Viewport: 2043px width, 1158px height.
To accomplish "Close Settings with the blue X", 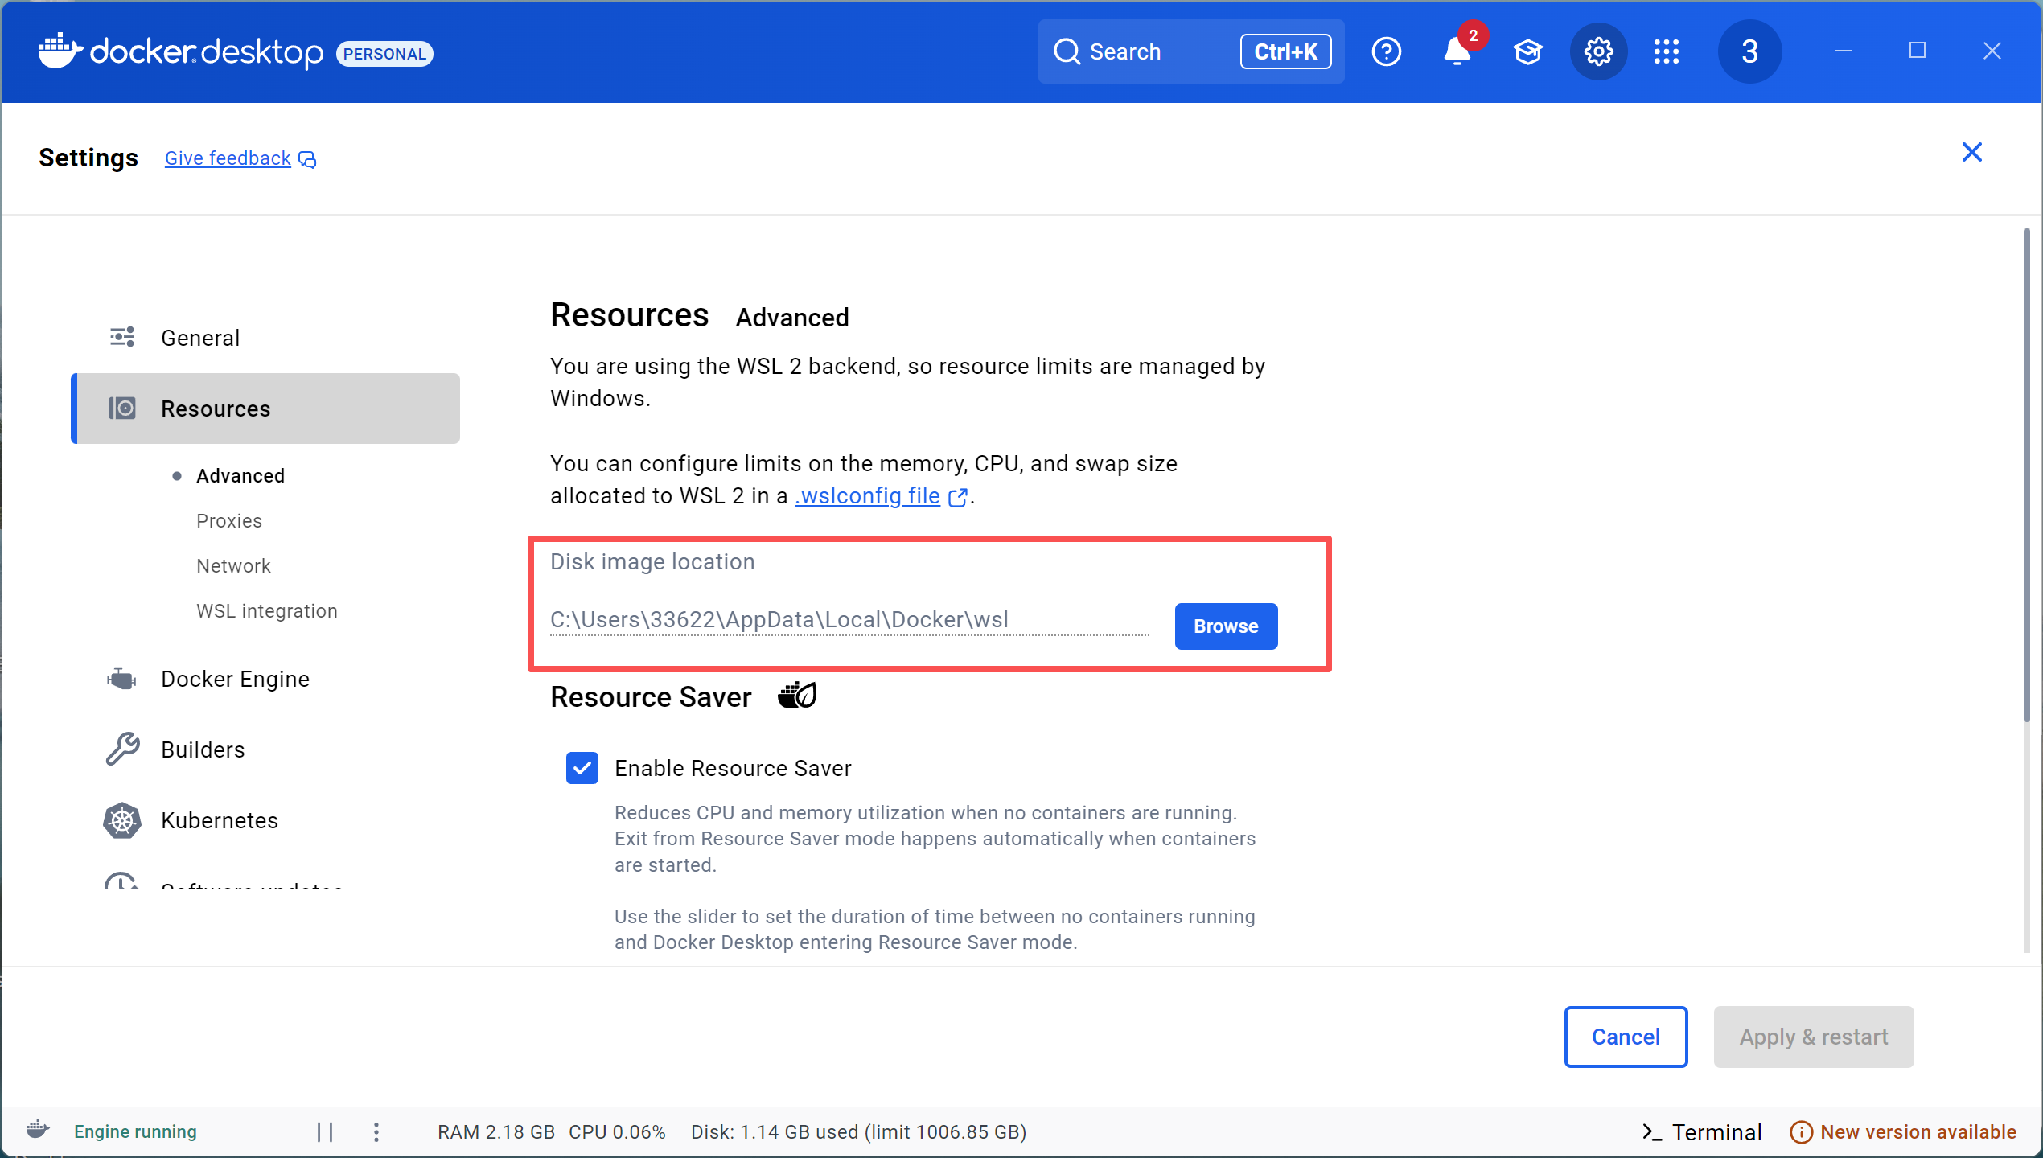I will pyautogui.click(x=1971, y=152).
